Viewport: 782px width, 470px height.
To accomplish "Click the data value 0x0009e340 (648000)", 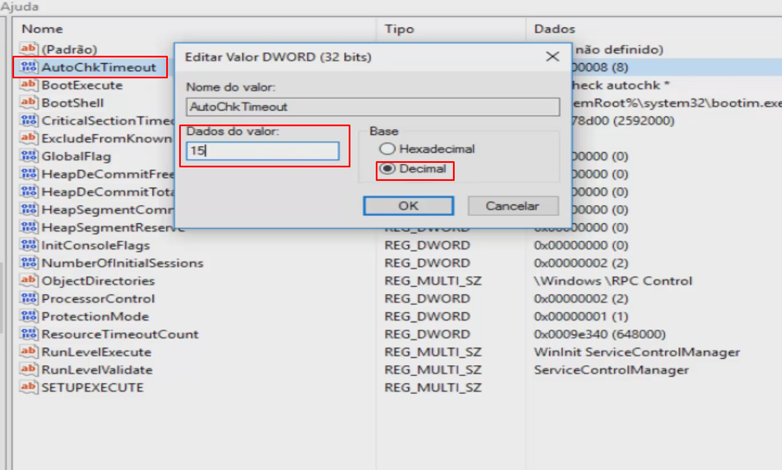I will coord(599,334).
